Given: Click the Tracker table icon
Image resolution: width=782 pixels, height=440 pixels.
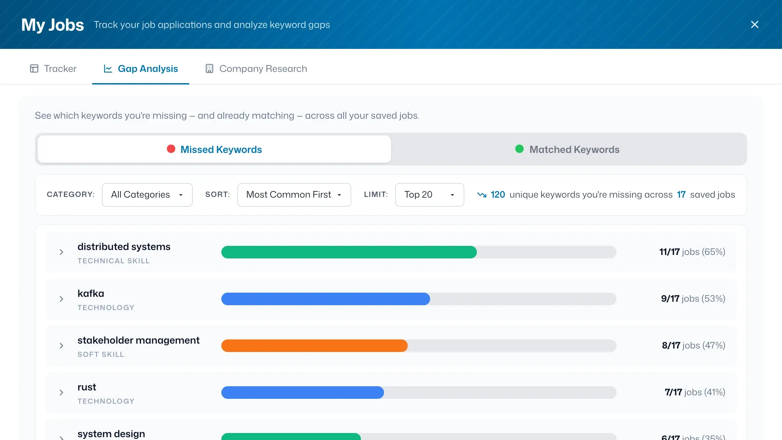Looking at the screenshot, I should click(34, 68).
